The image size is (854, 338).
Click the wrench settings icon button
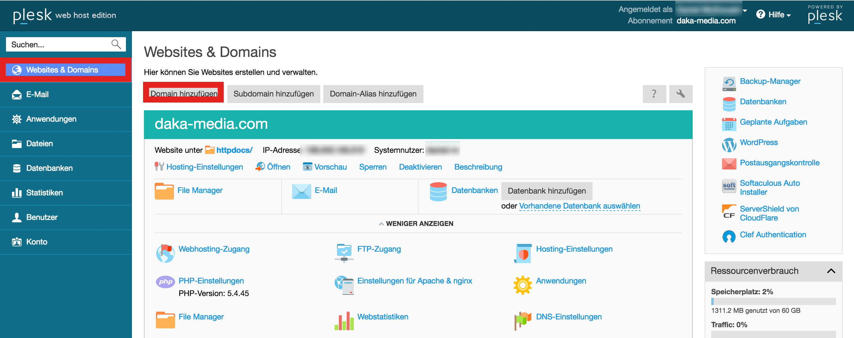pyautogui.click(x=680, y=94)
